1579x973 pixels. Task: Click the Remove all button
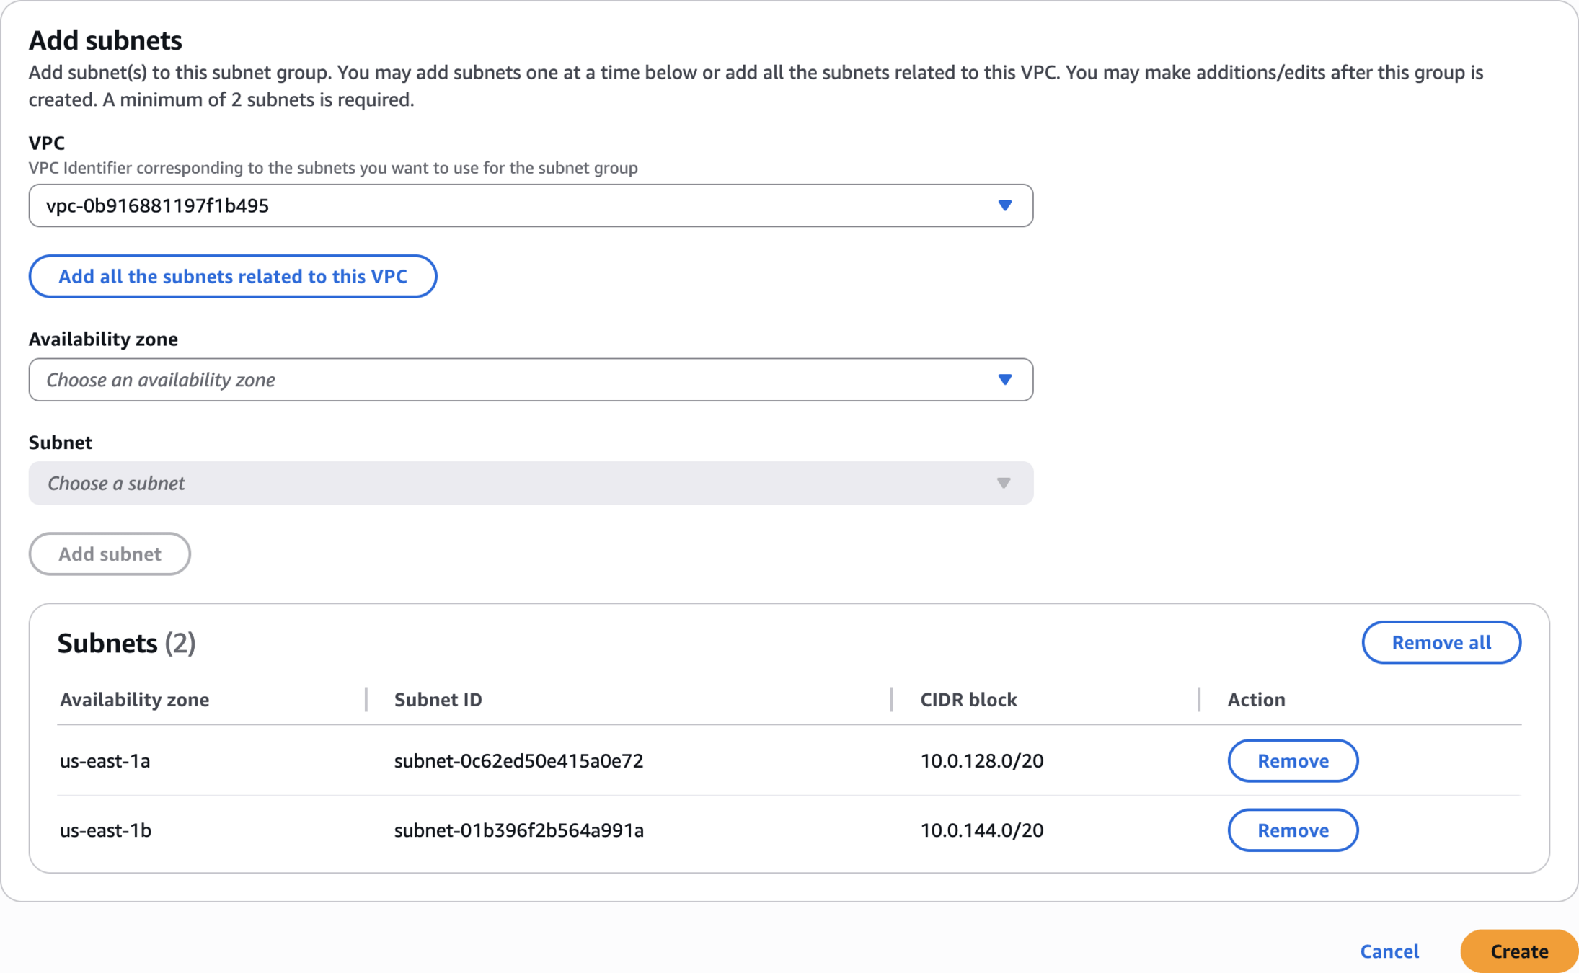coord(1441,642)
